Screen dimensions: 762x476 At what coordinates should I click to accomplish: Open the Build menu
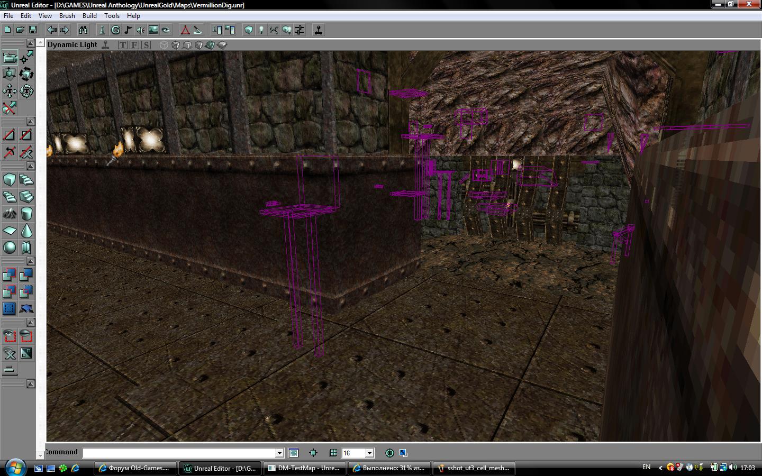[x=89, y=16]
